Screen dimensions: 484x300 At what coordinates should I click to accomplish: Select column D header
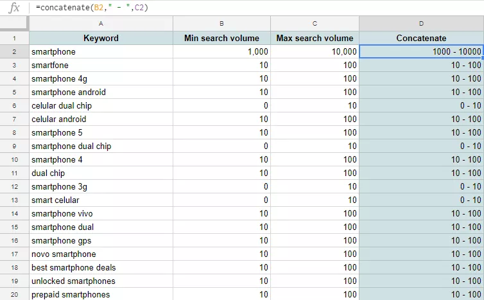pos(421,24)
